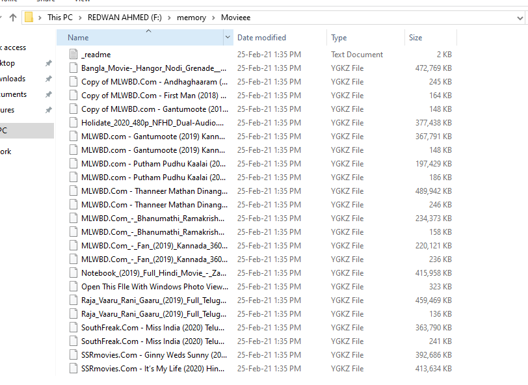This screenshot has height=385, width=528.
Task: Select Copy of MLWBD.Com - Andhaghaaram file icon
Action: (x=73, y=81)
